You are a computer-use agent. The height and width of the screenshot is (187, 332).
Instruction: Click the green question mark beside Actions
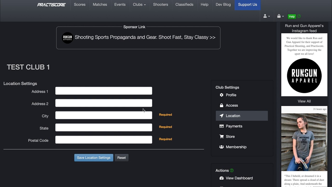click(x=232, y=170)
